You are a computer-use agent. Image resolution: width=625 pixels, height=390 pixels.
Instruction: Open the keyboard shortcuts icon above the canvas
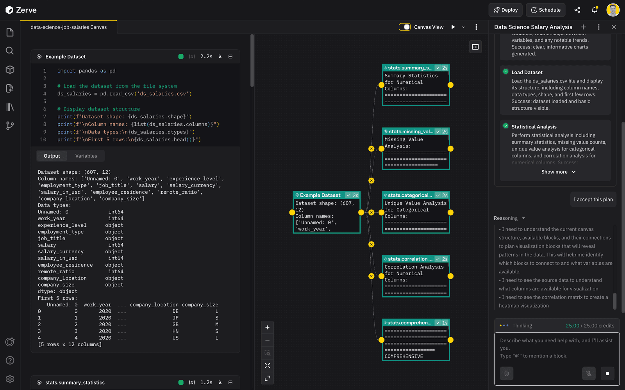click(475, 46)
